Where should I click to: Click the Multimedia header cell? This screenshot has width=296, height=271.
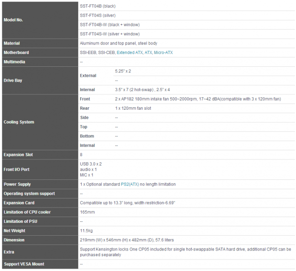[40, 62]
